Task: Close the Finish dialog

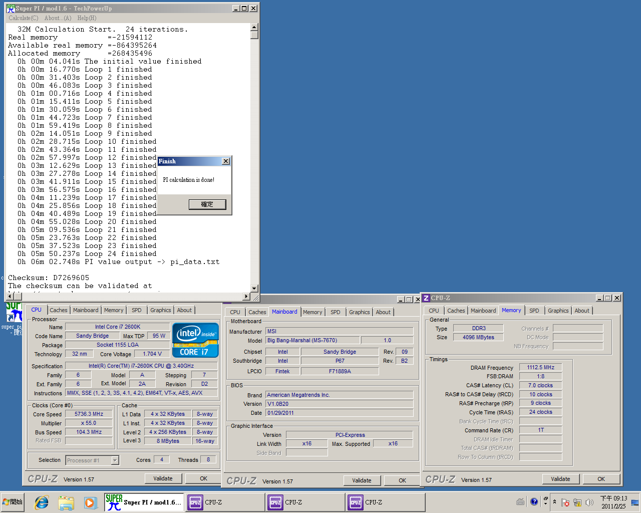Action: pyautogui.click(x=226, y=161)
